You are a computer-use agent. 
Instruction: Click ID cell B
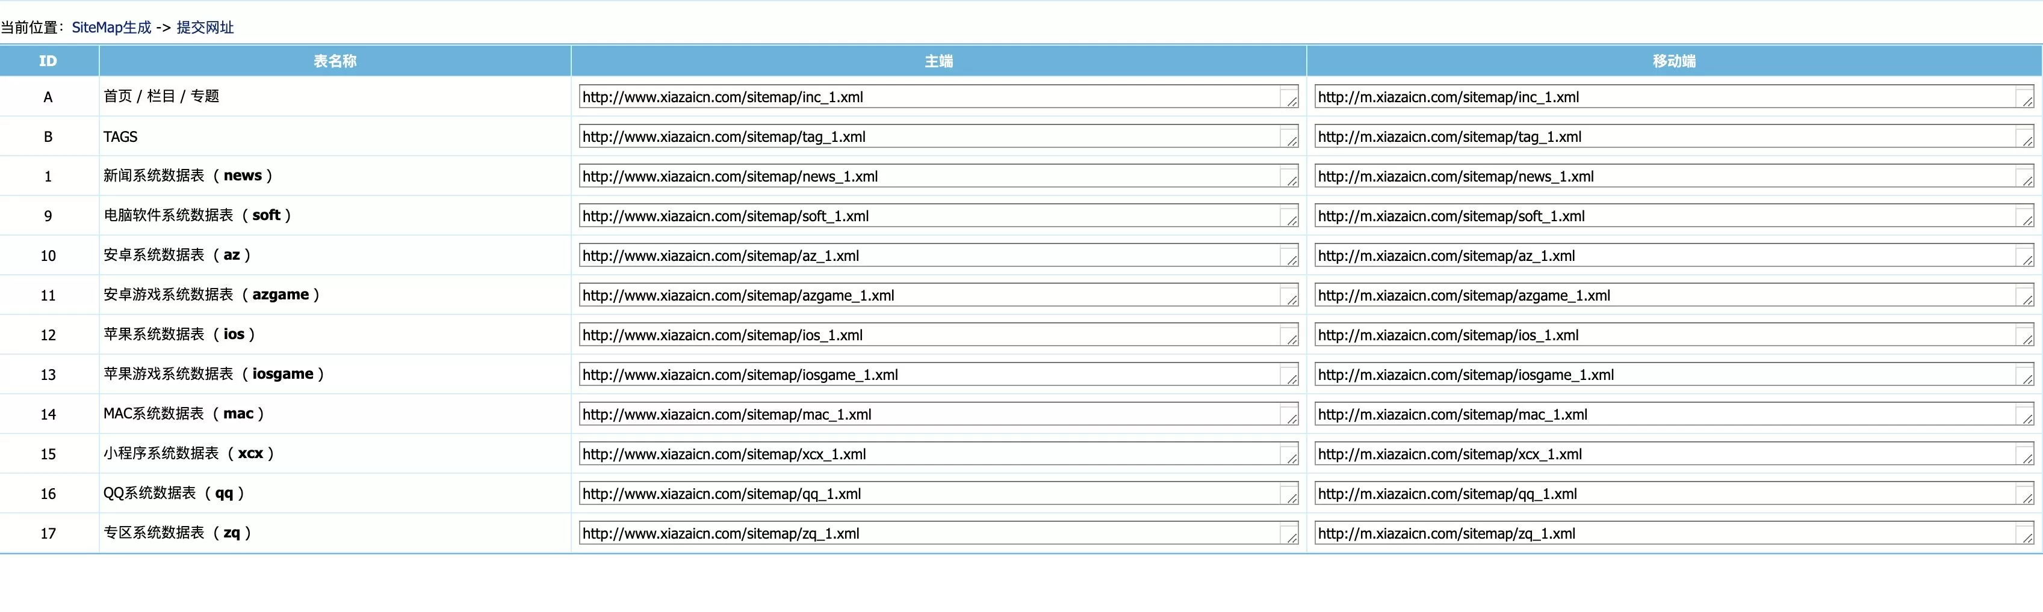pyautogui.click(x=48, y=136)
